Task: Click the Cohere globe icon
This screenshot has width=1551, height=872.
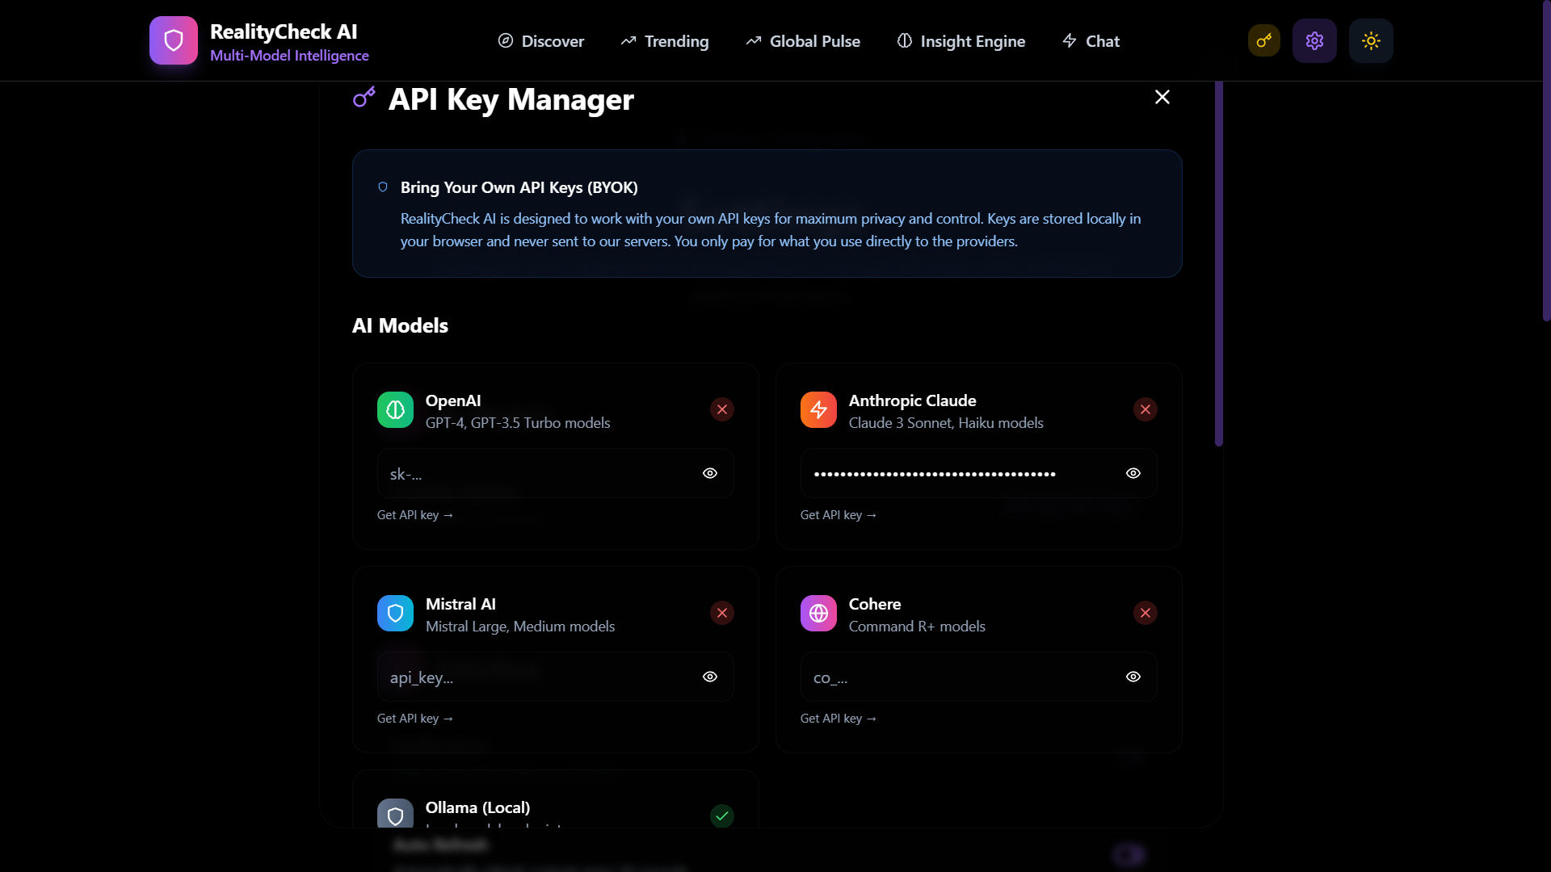Action: point(818,614)
